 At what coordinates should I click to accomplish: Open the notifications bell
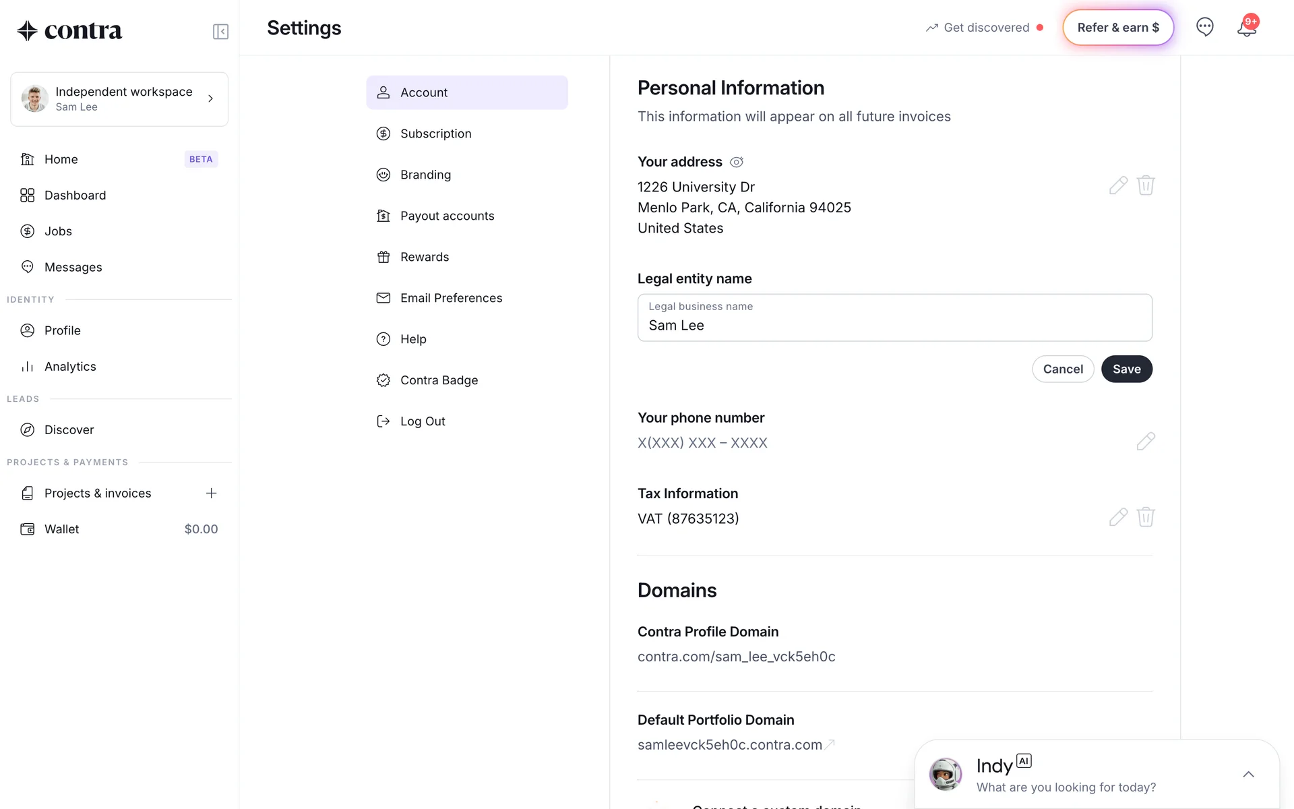pos(1246,28)
